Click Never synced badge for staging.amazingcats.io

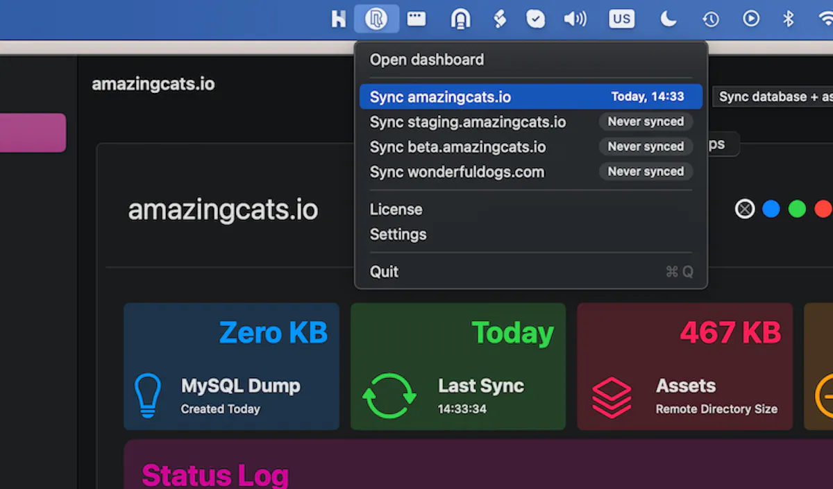click(x=646, y=122)
